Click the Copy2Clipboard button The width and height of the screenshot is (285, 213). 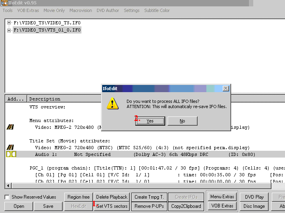pos(186,206)
